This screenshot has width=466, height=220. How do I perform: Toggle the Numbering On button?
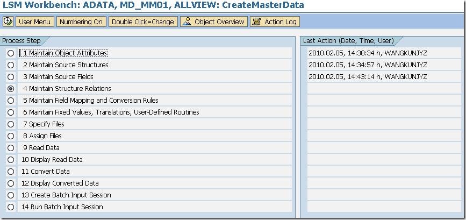[x=81, y=22]
